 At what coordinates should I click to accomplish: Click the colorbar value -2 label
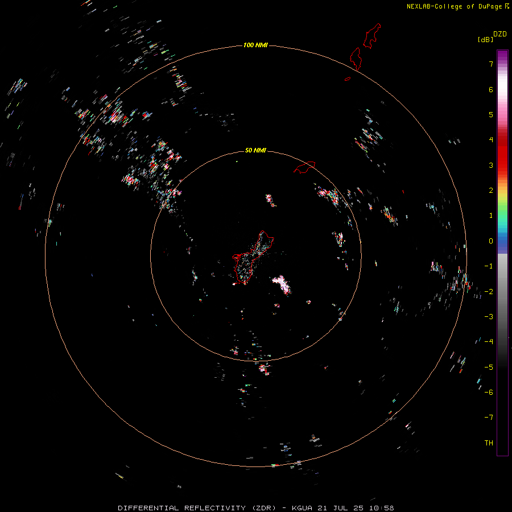pyautogui.click(x=489, y=291)
